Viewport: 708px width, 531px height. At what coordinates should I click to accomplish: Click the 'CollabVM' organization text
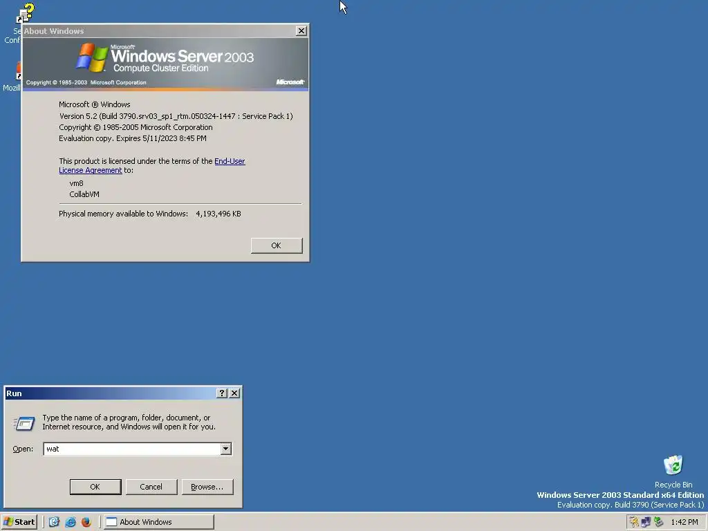point(84,194)
